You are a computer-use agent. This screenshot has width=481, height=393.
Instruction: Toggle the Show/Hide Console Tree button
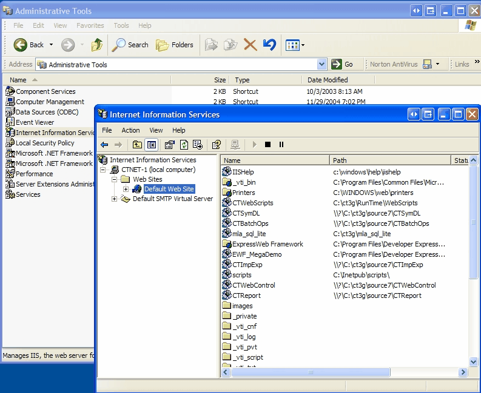click(x=151, y=145)
